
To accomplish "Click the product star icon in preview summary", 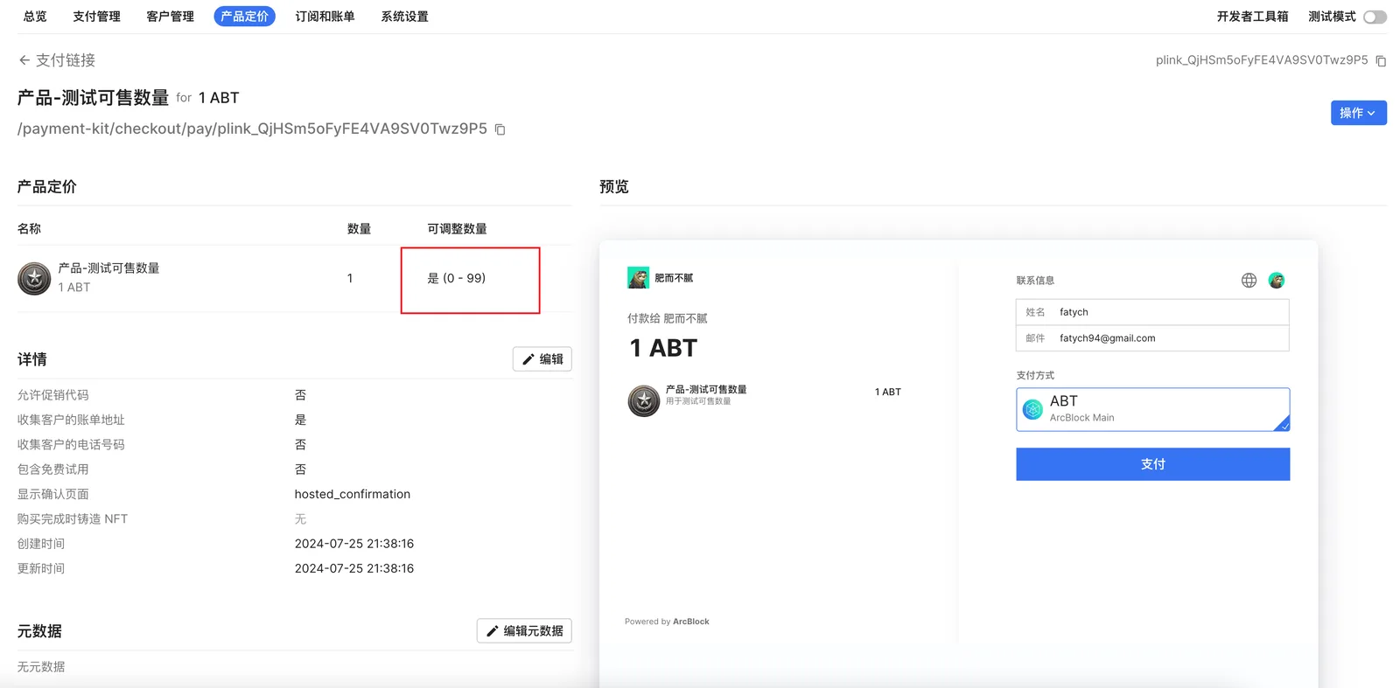I will pos(644,400).
